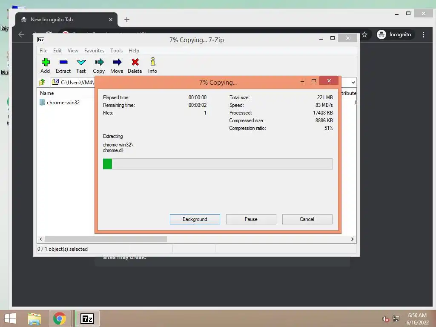Click the 7z logo in 7-Zip title bar
This screenshot has height=327, width=436.
(x=41, y=40)
